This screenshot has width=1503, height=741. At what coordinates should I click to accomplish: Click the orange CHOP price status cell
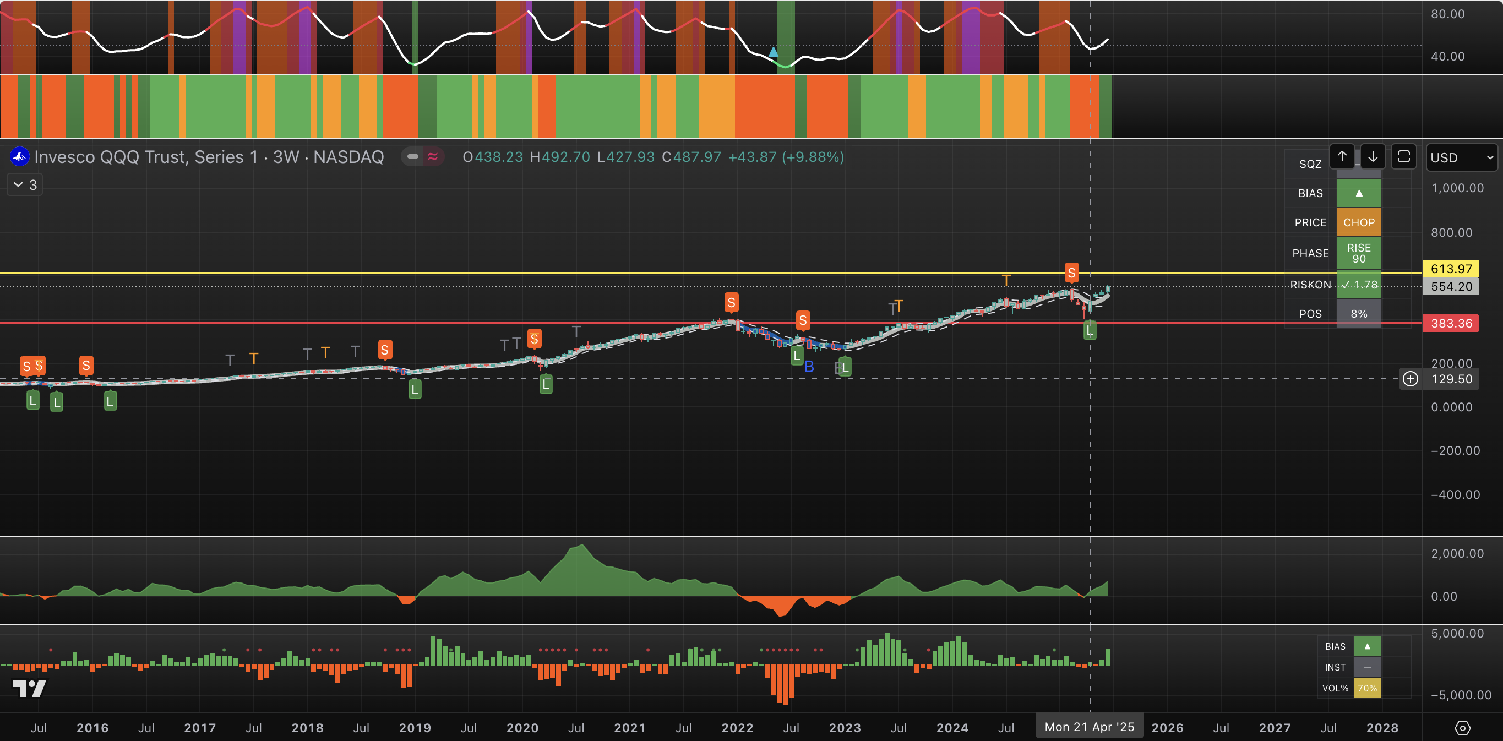pyautogui.click(x=1359, y=222)
